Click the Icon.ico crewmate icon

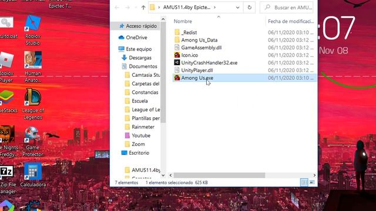coord(177,55)
